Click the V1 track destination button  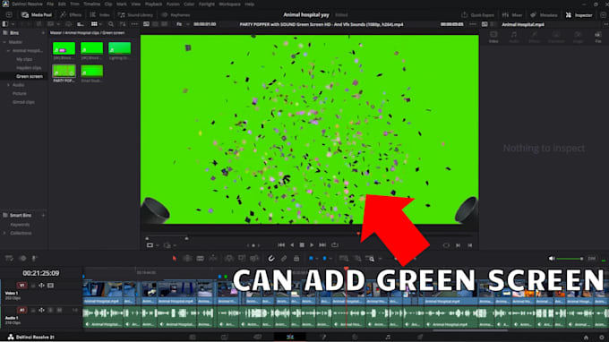[21, 286]
